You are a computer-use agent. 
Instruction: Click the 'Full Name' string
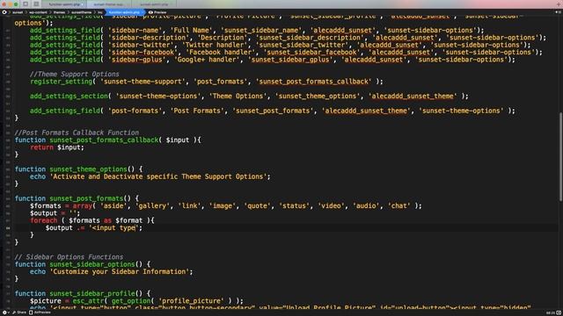tap(192, 30)
